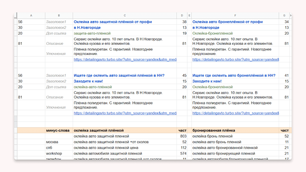Click the 'workshop' minus-word cell
The width and height of the screenshot is (306, 172).
click(x=54, y=154)
